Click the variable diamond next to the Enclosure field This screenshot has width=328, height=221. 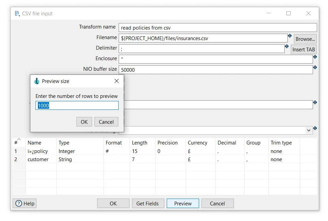coord(315,57)
